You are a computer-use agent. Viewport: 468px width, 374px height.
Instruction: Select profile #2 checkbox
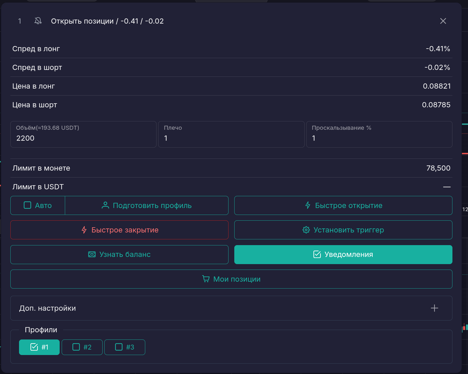point(82,347)
